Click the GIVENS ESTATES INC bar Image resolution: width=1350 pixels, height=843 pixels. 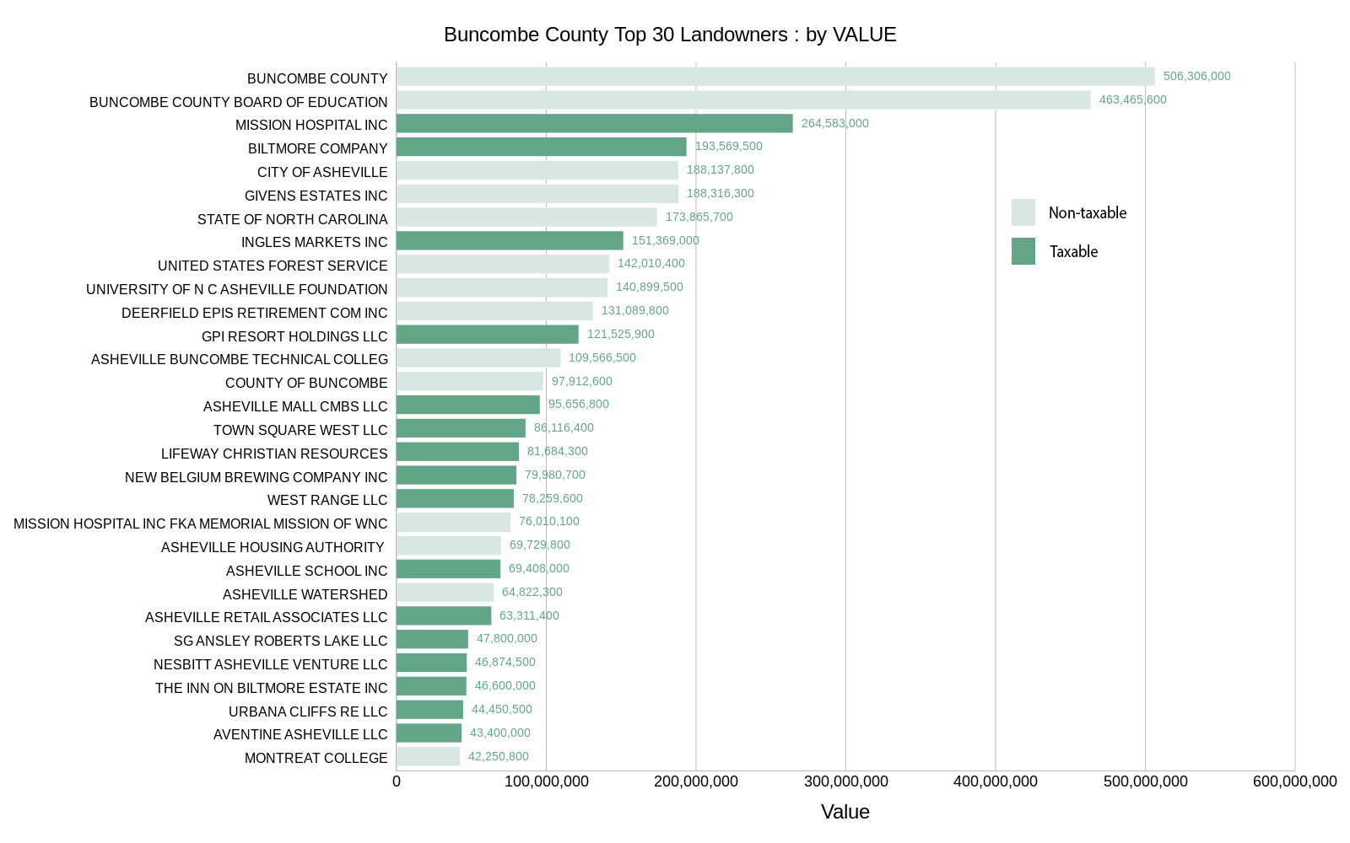click(537, 194)
